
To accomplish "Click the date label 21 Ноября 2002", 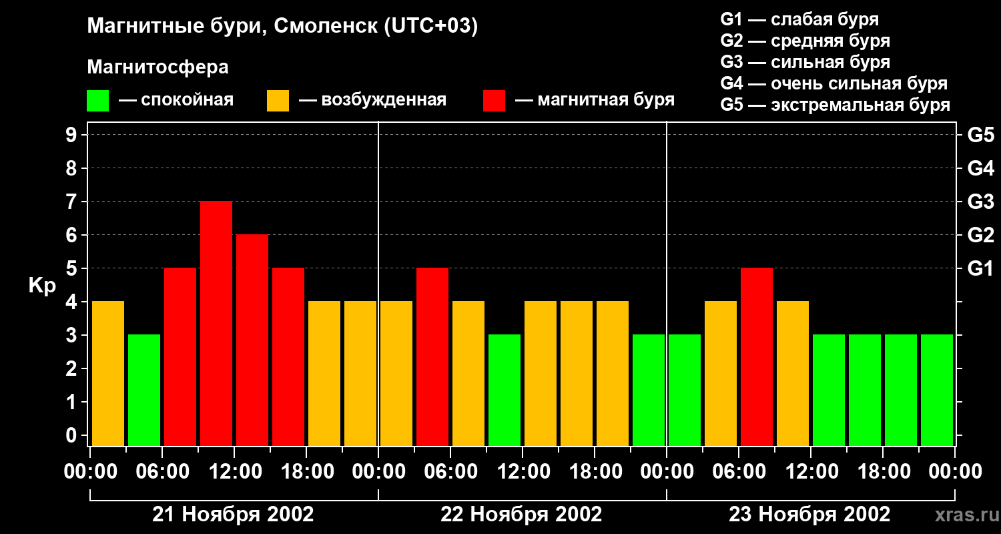I will 233,515.
